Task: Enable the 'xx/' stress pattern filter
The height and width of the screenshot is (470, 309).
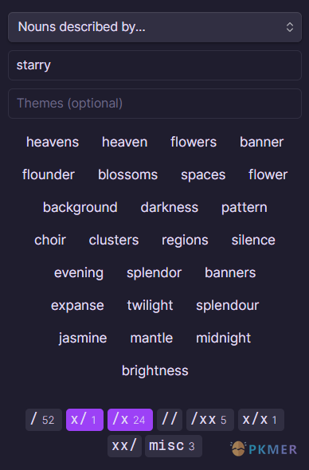Action: (124, 446)
